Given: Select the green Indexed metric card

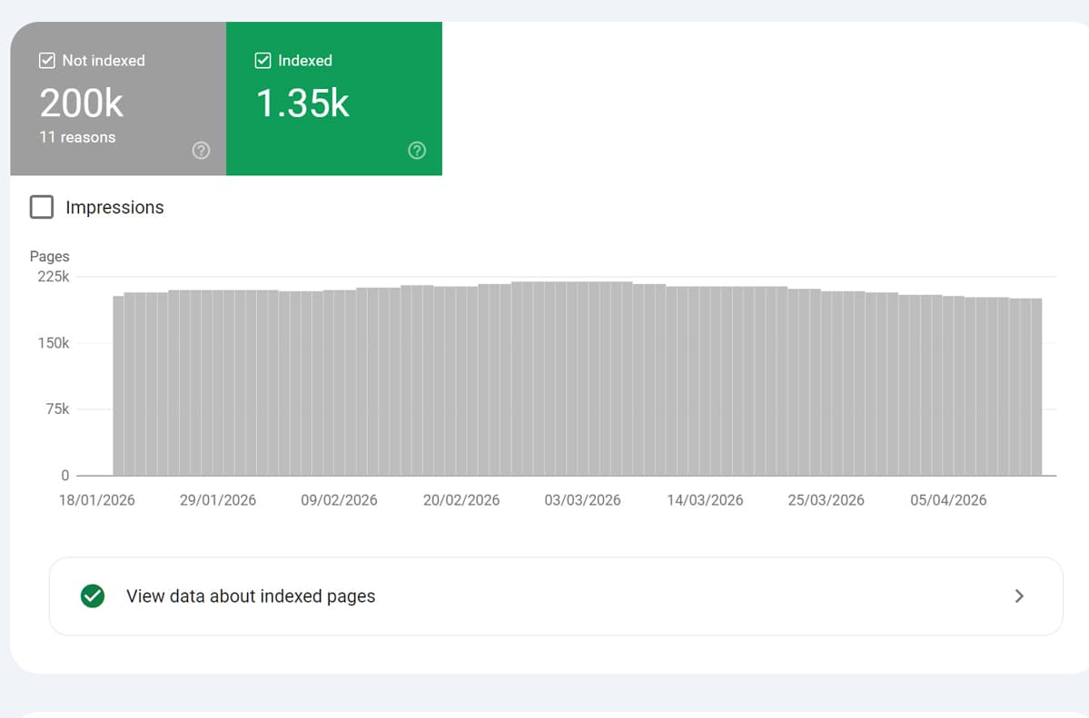Looking at the screenshot, I should tap(333, 98).
